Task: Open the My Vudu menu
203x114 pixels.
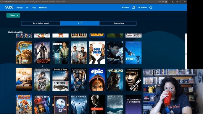Action: (x=43, y=8)
